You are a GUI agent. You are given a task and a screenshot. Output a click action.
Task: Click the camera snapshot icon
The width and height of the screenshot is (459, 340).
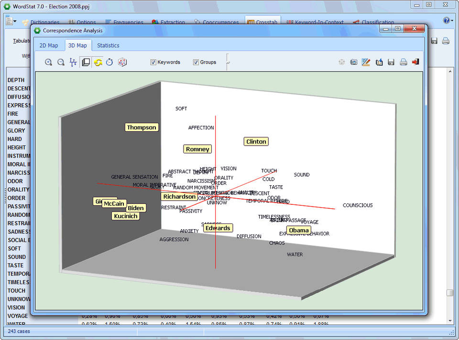click(354, 62)
